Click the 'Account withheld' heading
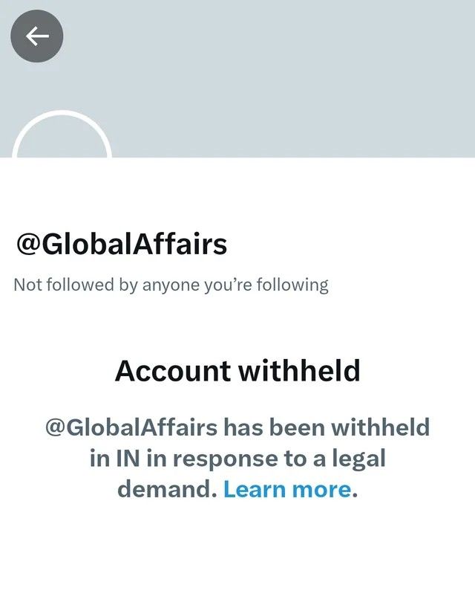The height and width of the screenshot is (614, 475). point(237,370)
